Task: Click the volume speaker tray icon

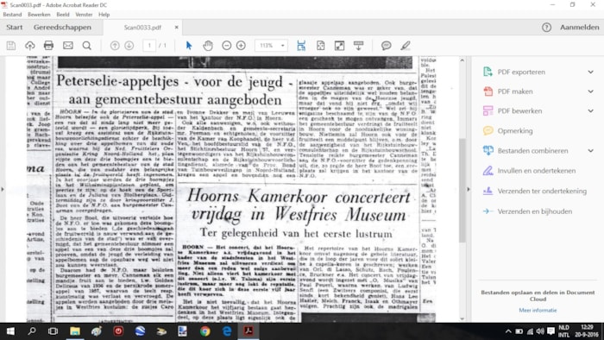Action: [540, 331]
